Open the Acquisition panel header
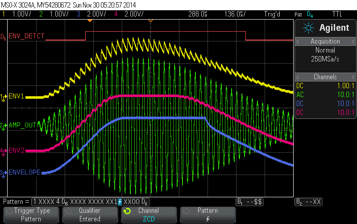The width and height of the screenshot is (357, 224). 325,41
